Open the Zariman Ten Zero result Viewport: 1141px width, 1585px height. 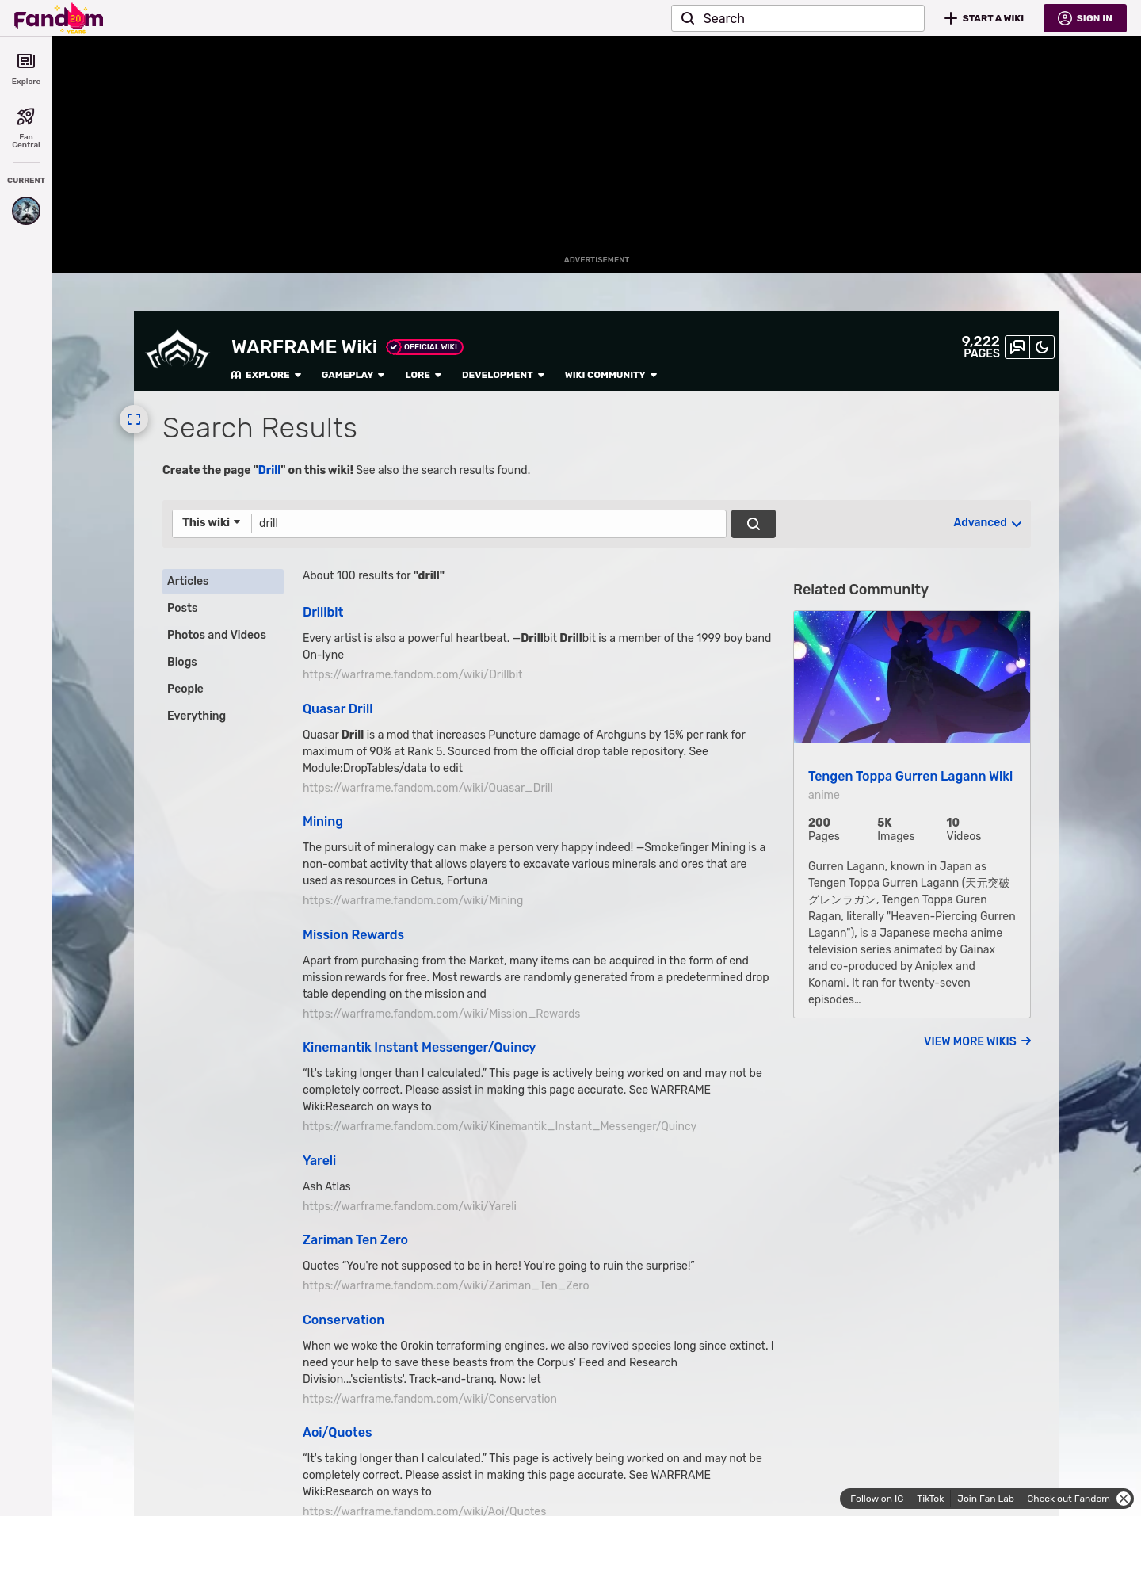pos(355,1239)
